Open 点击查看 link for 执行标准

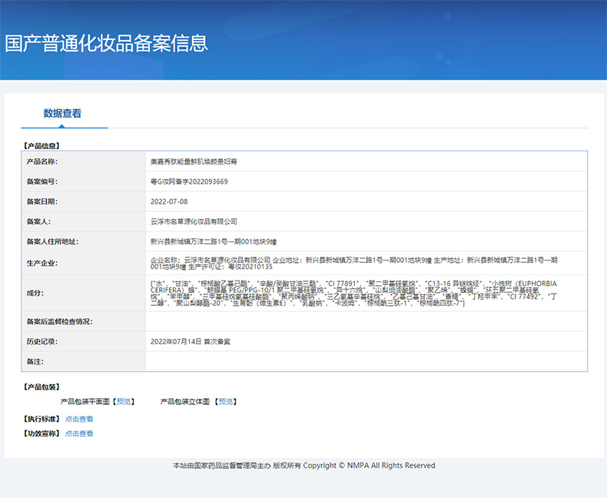(x=79, y=419)
